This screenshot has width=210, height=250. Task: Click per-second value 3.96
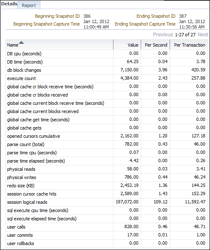(163, 70)
